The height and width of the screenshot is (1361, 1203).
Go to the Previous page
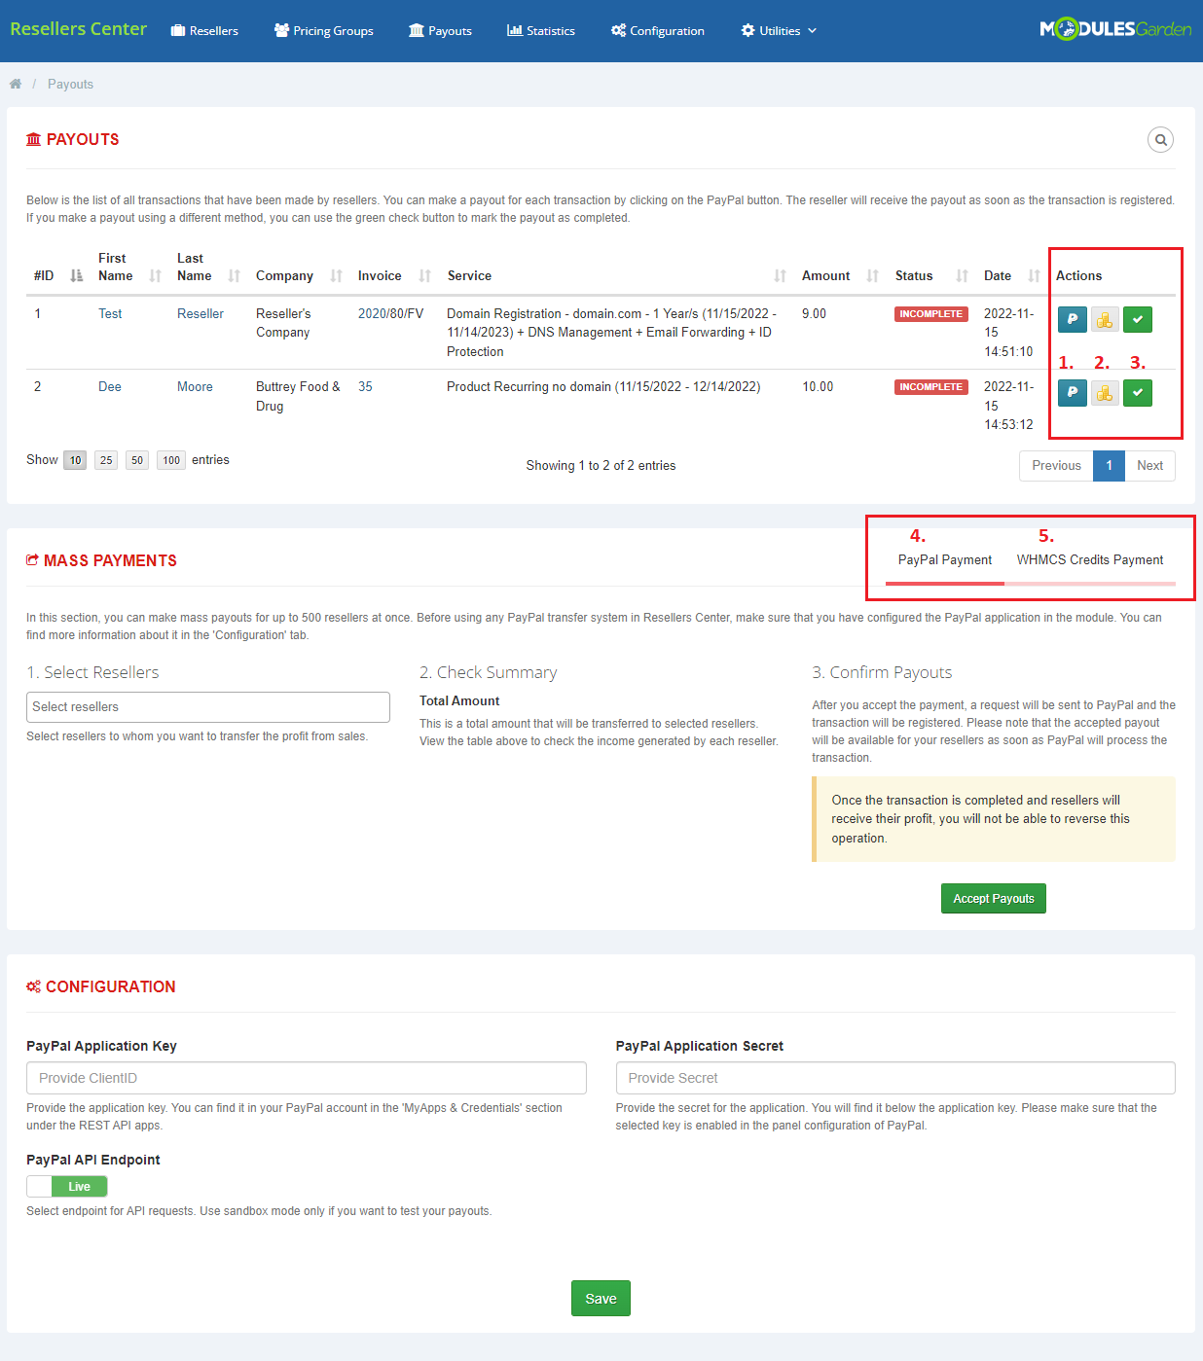point(1056,466)
